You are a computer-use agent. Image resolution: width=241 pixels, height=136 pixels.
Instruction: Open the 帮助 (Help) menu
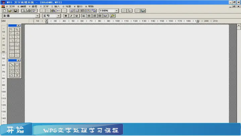click(90, 6)
